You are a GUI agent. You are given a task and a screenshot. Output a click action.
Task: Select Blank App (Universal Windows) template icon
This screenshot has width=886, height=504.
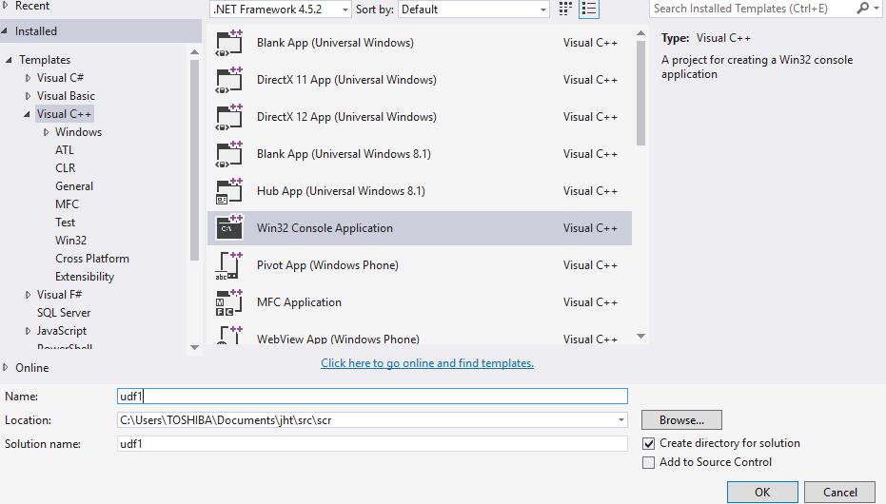point(228,43)
